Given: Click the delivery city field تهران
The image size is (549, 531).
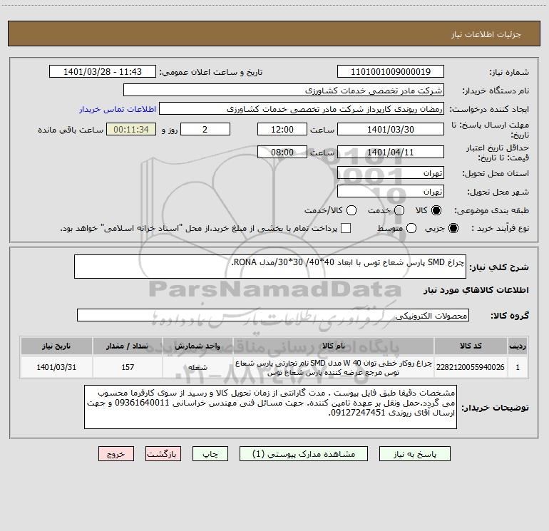Looking at the screenshot, I should point(391,191).
